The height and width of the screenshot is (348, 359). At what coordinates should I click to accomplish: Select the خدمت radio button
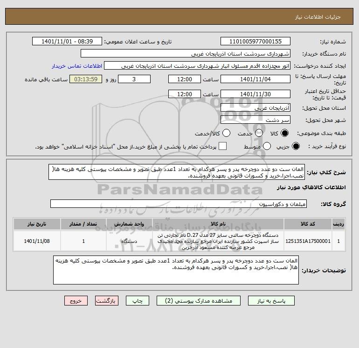(x=259, y=133)
